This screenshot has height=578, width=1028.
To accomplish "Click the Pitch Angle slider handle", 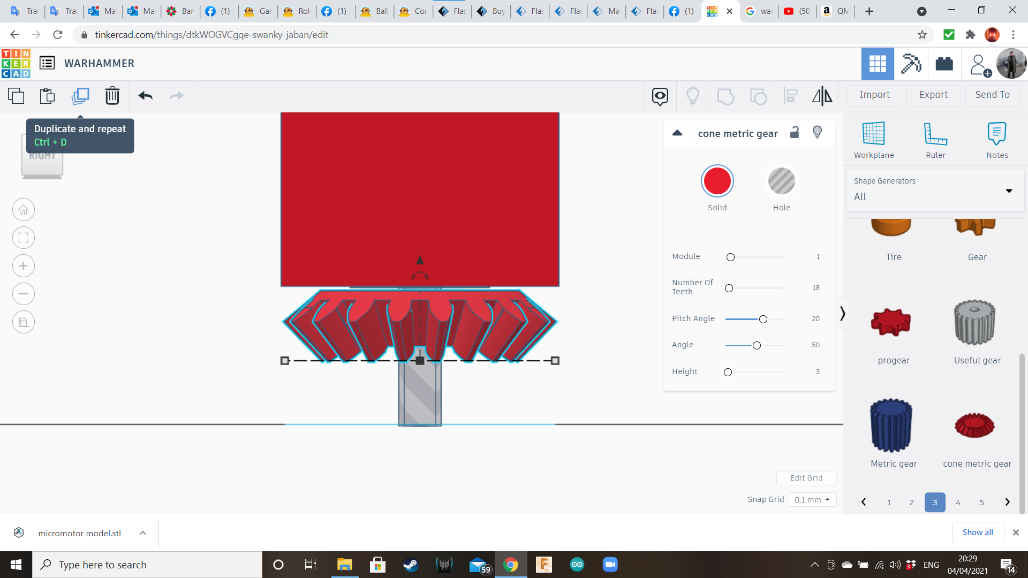I will click(x=763, y=320).
